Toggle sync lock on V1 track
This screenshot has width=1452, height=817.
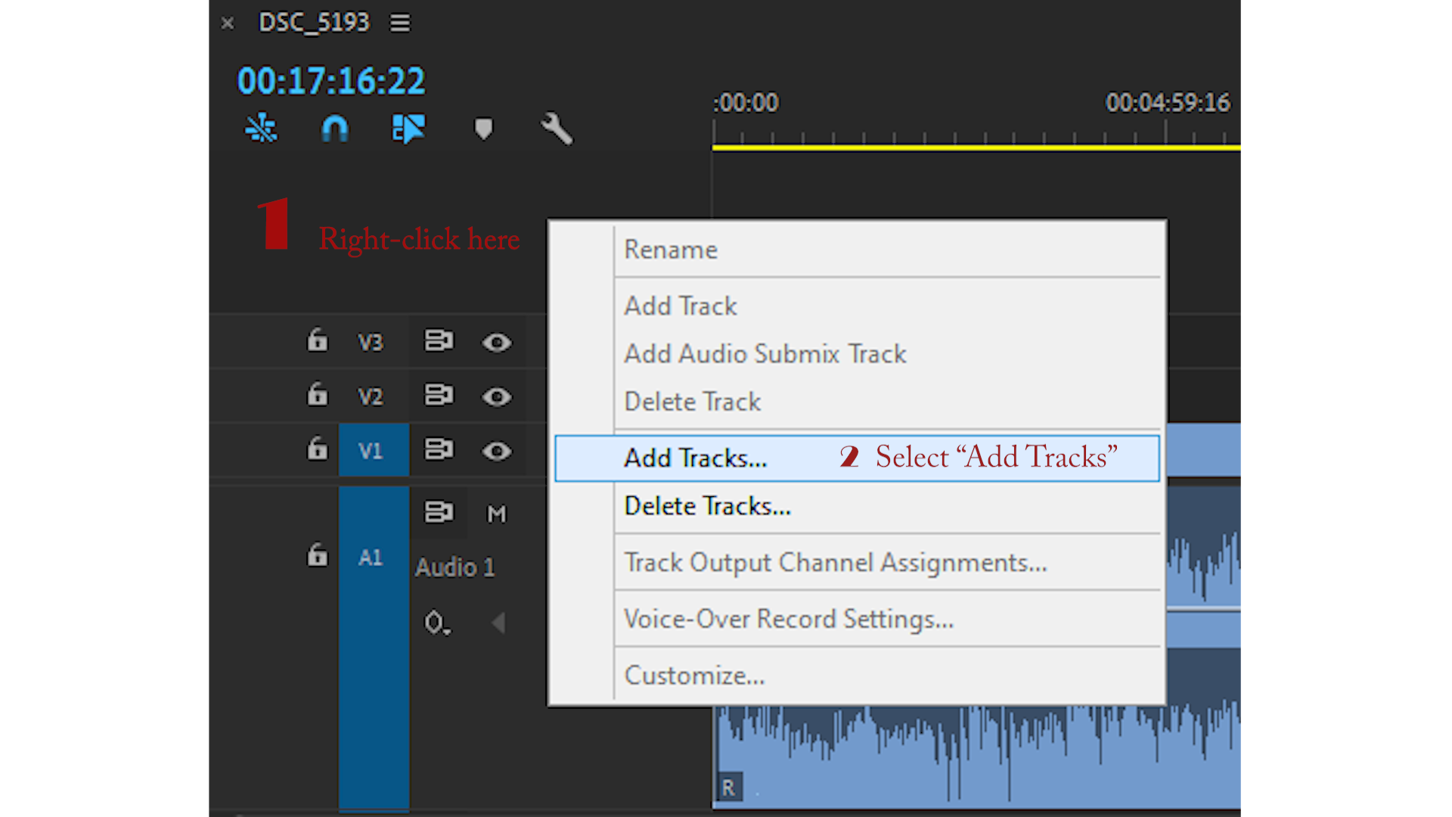tap(439, 450)
